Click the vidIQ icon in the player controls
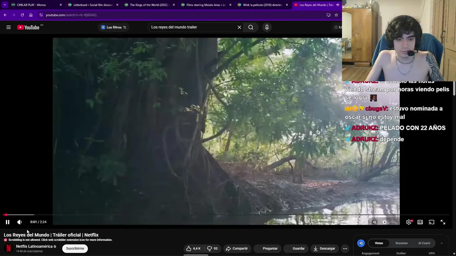This screenshot has width=456, height=256. pyautogui.click(x=374, y=222)
